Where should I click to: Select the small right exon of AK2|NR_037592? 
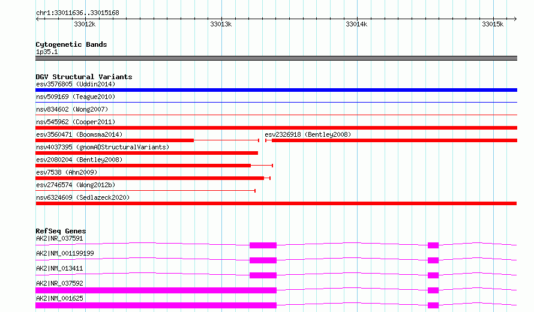click(433, 290)
